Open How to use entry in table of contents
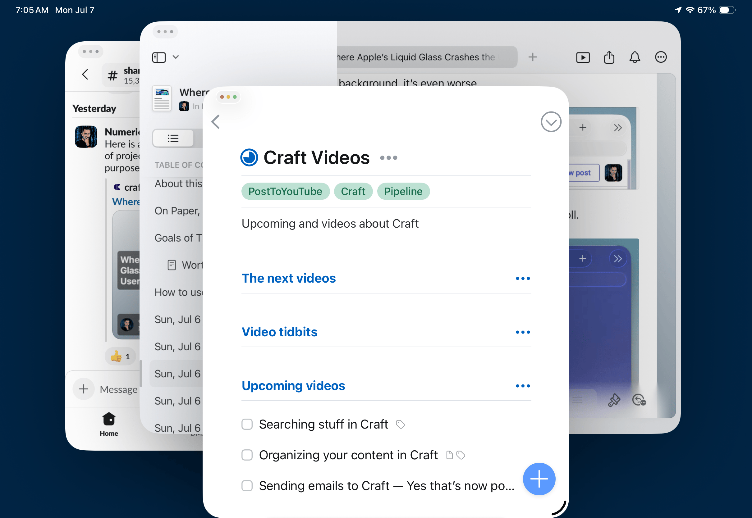Viewport: 752px width, 518px height. (x=178, y=292)
